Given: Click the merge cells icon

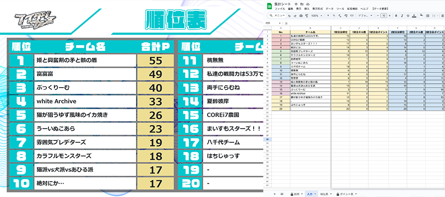Looking at the screenshot, I should (x=434, y=16).
